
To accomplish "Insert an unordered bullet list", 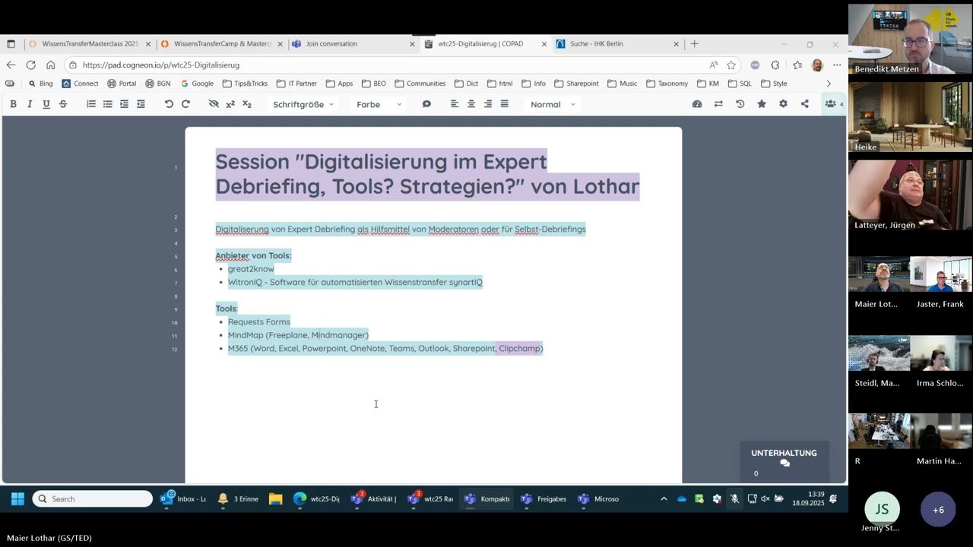I will 108,104.
